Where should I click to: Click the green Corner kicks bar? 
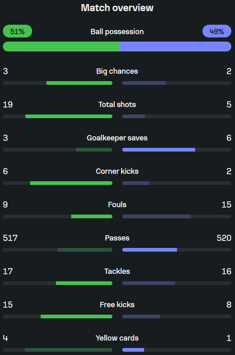coord(71,183)
